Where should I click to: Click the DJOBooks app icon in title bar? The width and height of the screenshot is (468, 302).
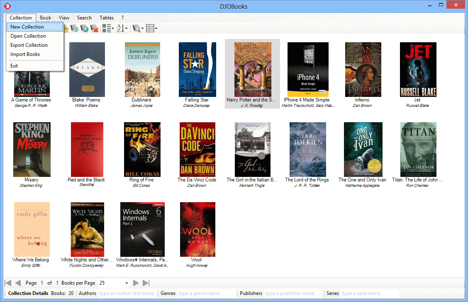7,6
